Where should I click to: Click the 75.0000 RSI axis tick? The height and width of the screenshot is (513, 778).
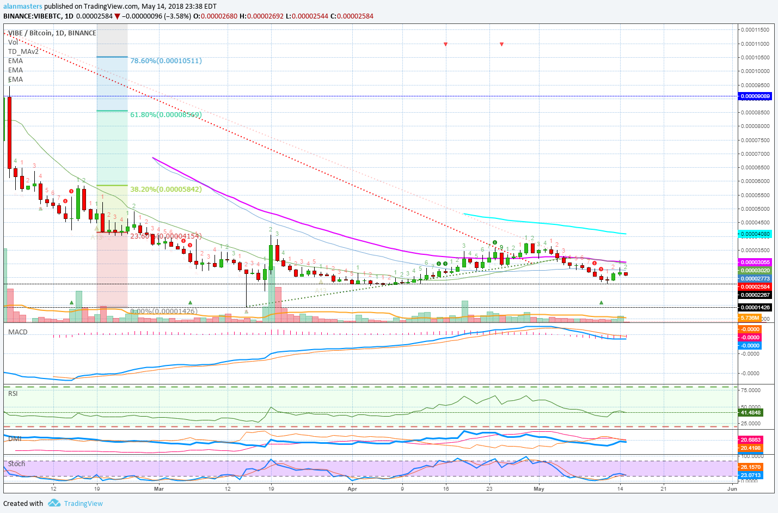tap(751, 390)
